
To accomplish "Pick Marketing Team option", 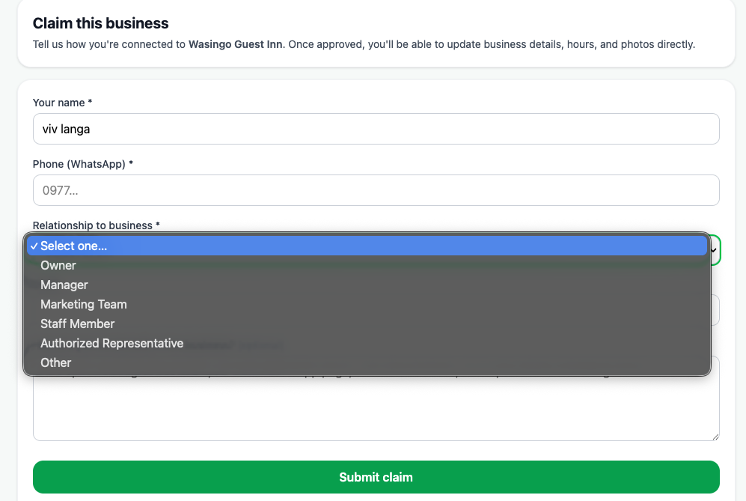I will [x=367, y=304].
